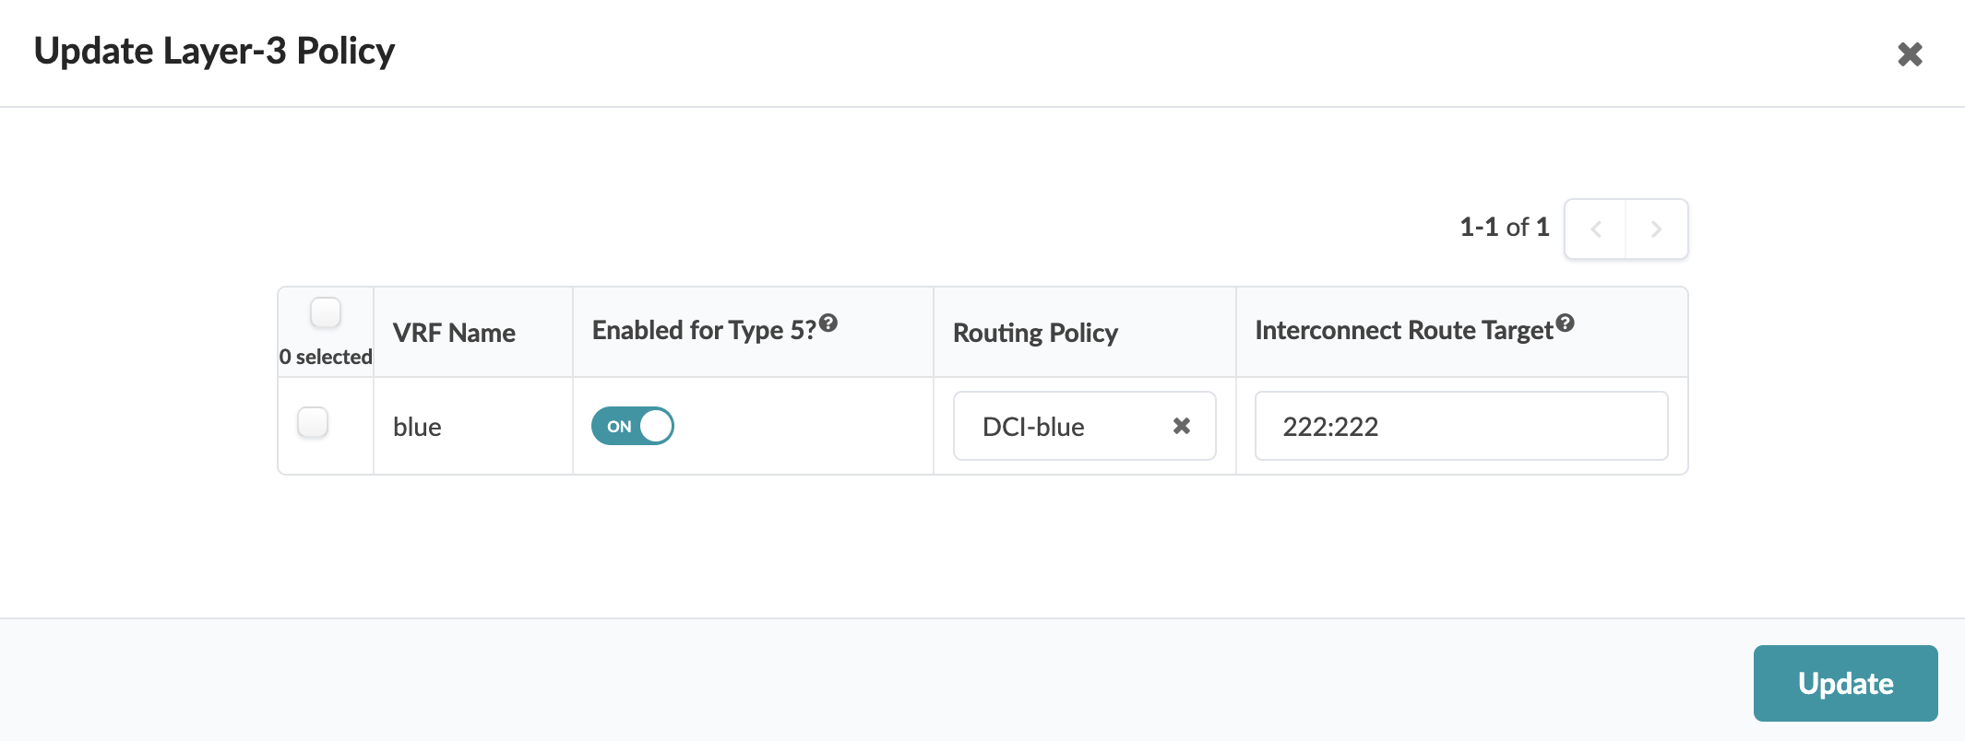Clear the DCI-blue routing policy selection
The height and width of the screenshot is (741, 1965).
[1181, 426]
